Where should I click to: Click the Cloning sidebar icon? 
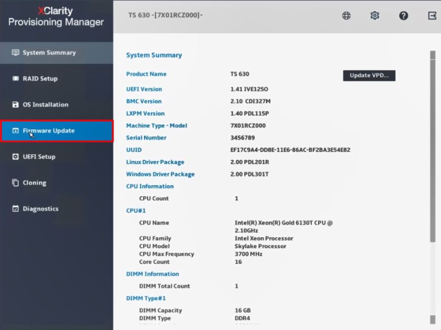point(15,183)
